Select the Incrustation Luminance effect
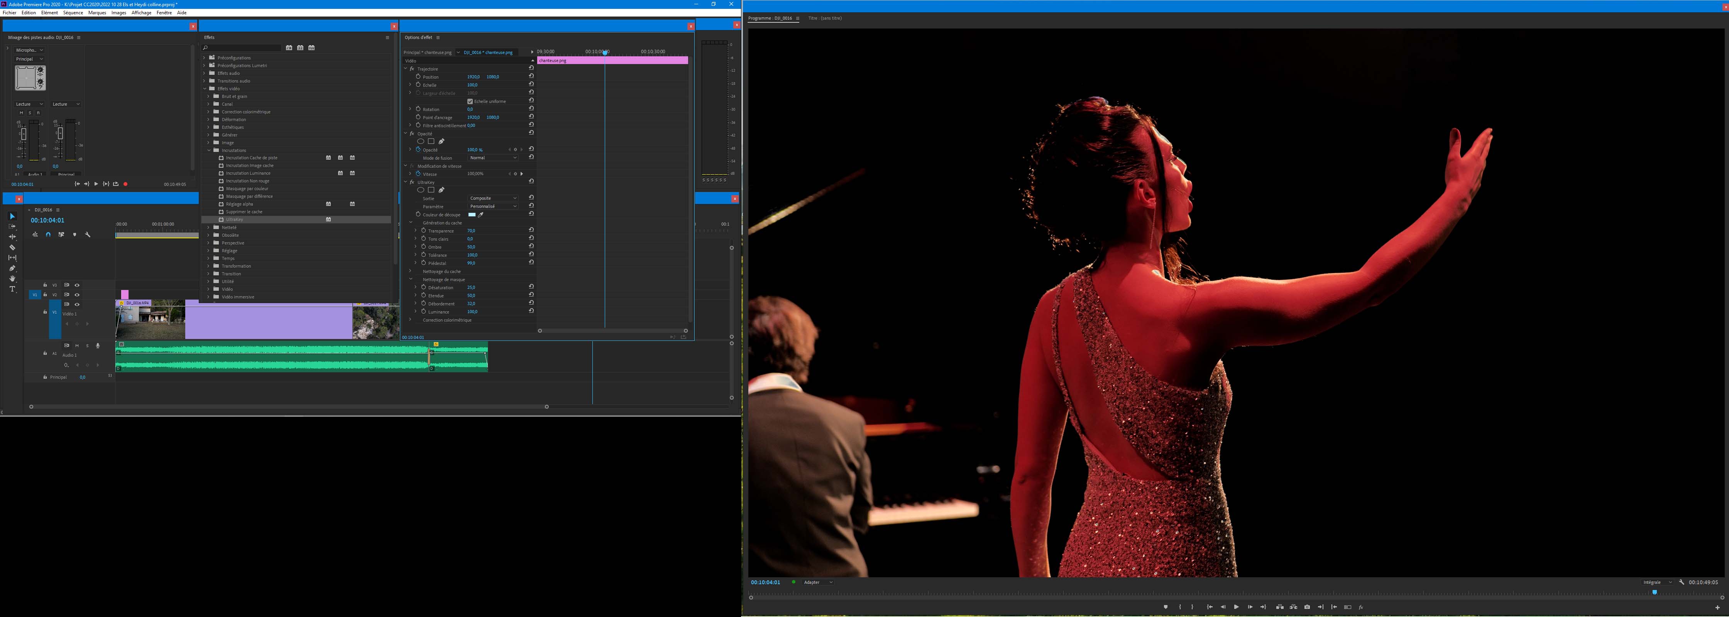 [x=248, y=173]
